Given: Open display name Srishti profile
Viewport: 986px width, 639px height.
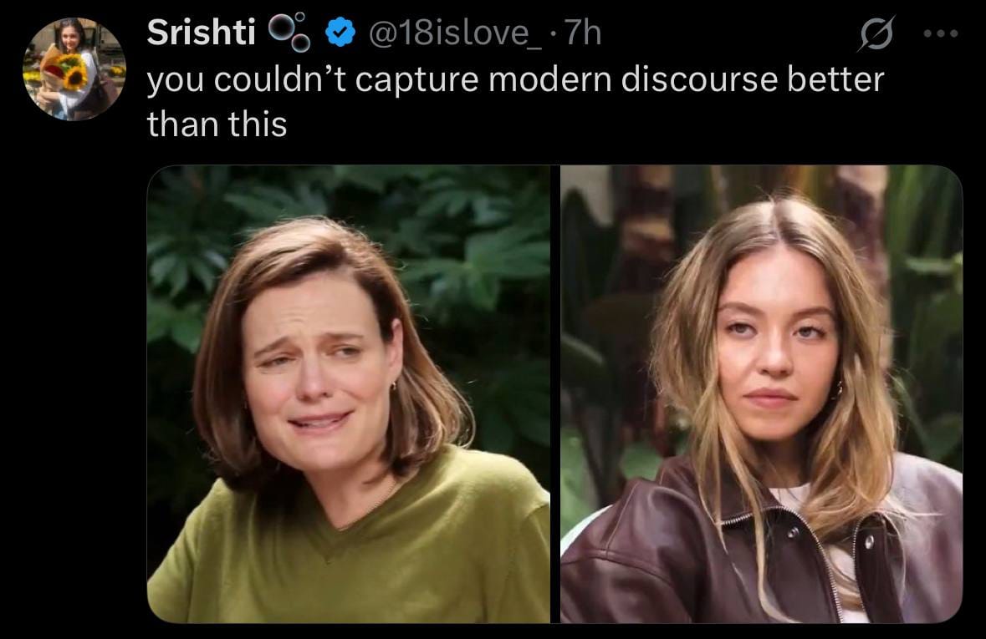Looking at the screenshot, I should [x=202, y=32].
